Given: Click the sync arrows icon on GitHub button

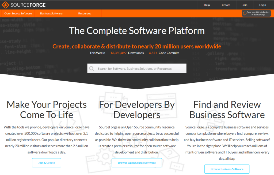Looking at the screenshot, I should (x=244, y=13).
